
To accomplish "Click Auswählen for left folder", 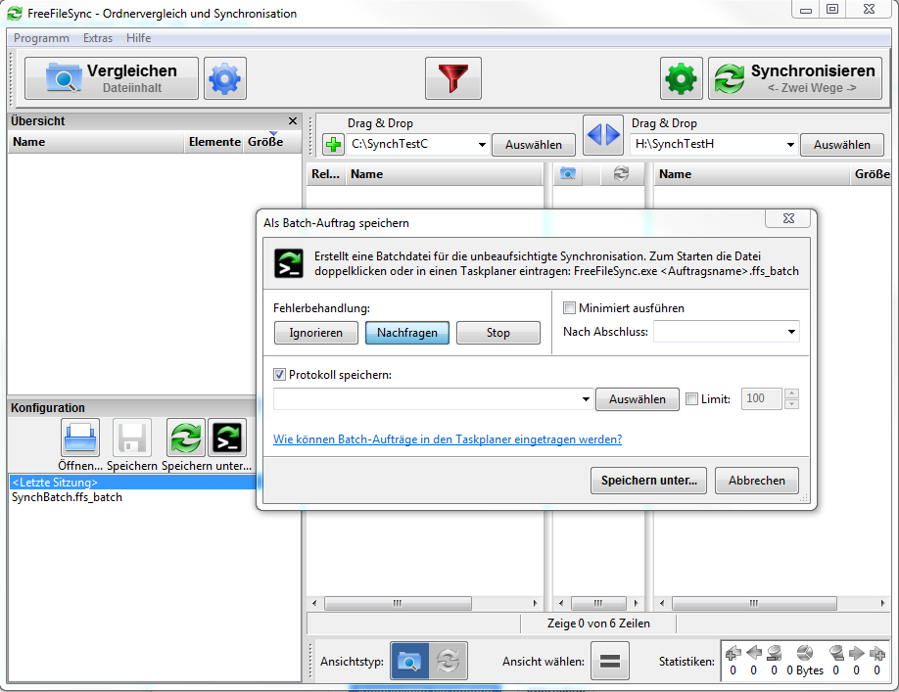I will click(533, 144).
